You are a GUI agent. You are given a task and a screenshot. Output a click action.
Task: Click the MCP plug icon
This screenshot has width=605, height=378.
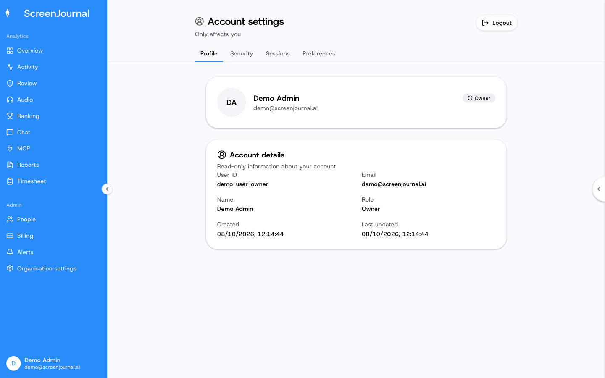pos(10,149)
